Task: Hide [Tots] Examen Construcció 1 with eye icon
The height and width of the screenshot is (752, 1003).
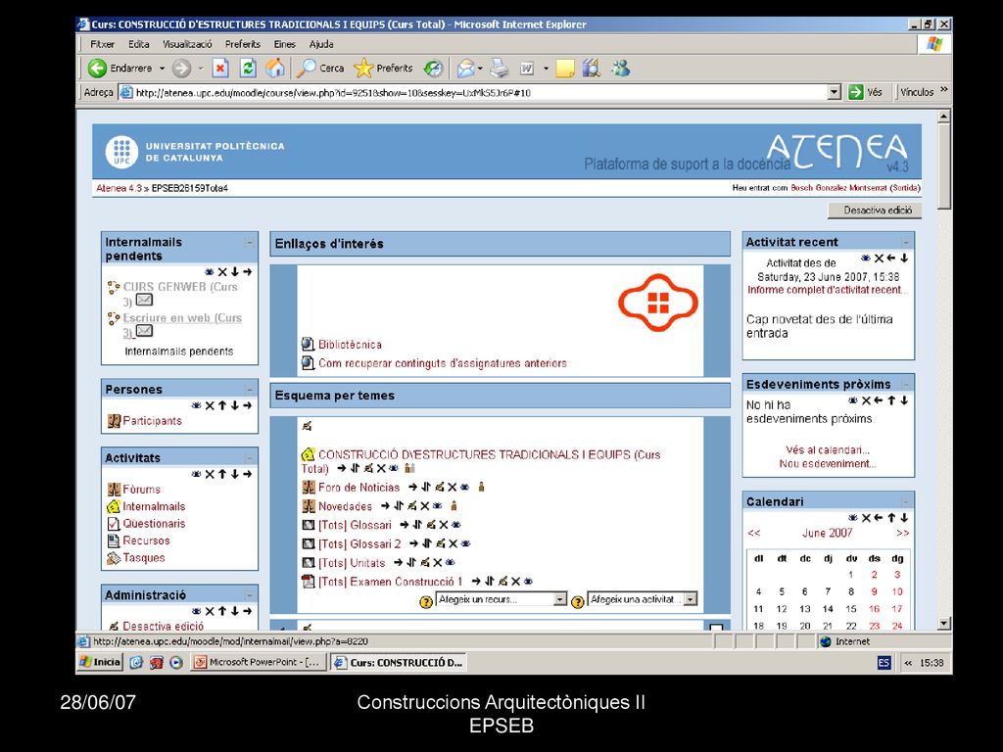Action: [528, 582]
